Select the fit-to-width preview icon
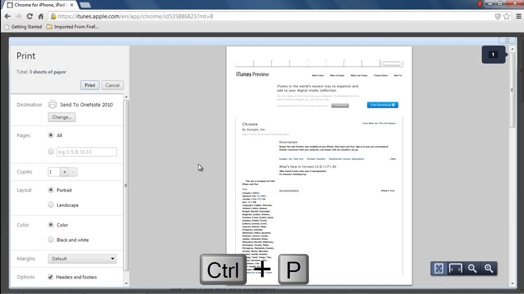Viewport: 524px width, 294px height. [x=455, y=269]
